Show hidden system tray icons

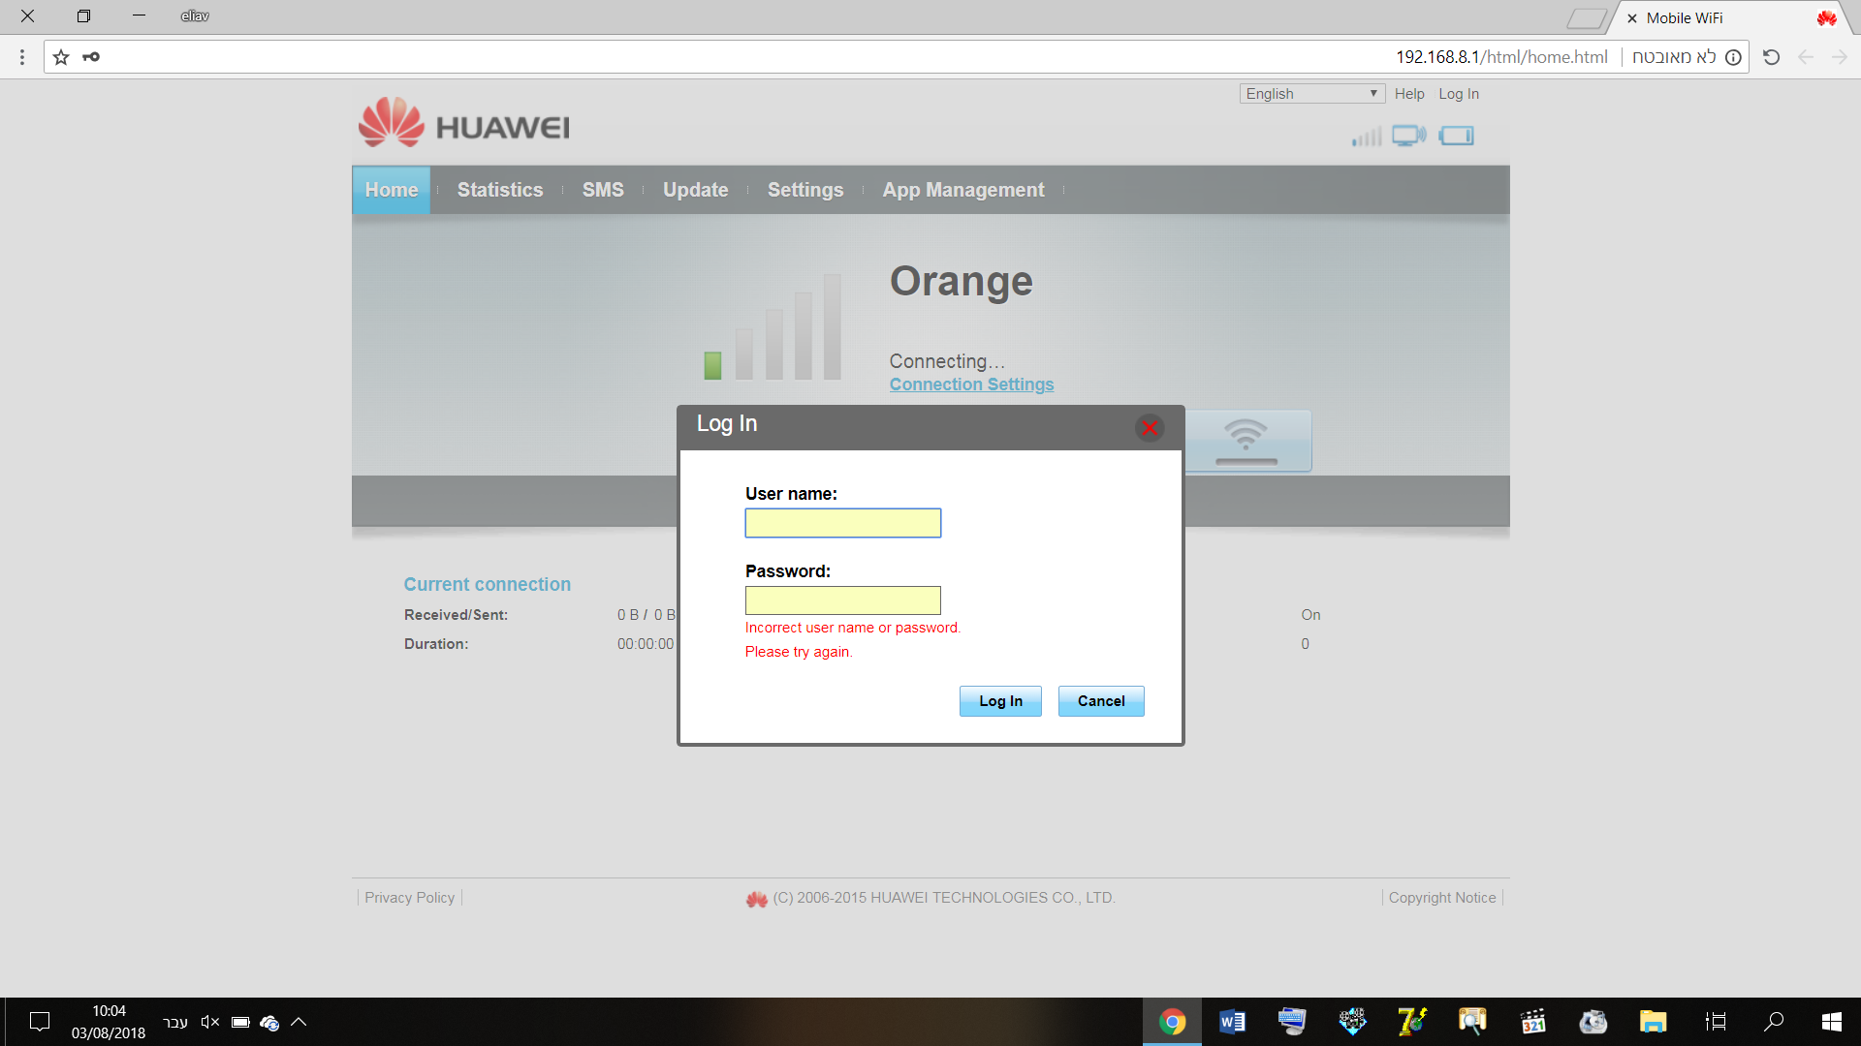click(299, 1022)
